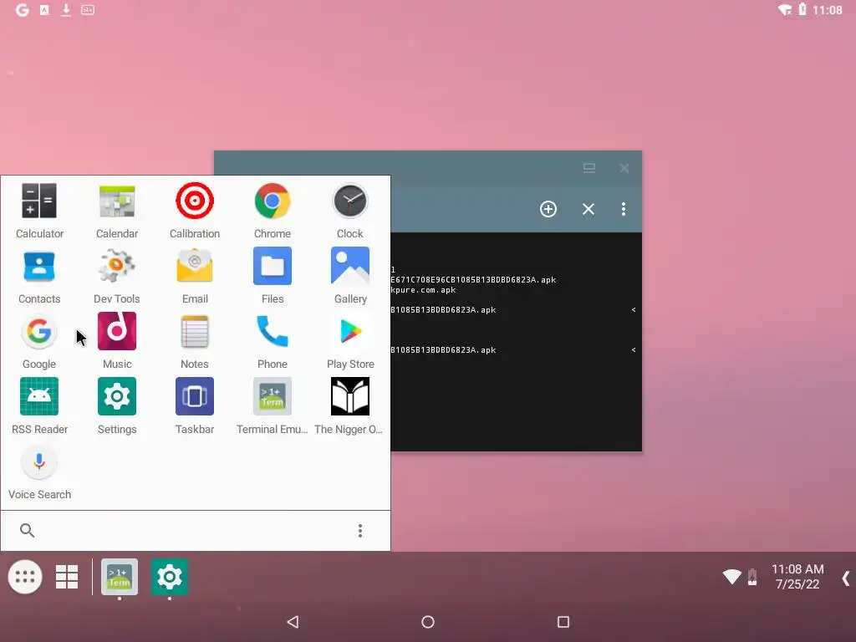Maximize the terminal window
This screenshot has width=856, height=642.
[x=589, y=168]
